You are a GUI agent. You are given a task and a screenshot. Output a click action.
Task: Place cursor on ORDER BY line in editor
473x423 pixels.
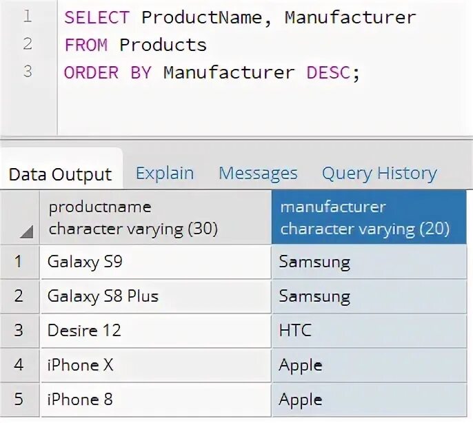[x=212, y=72]
